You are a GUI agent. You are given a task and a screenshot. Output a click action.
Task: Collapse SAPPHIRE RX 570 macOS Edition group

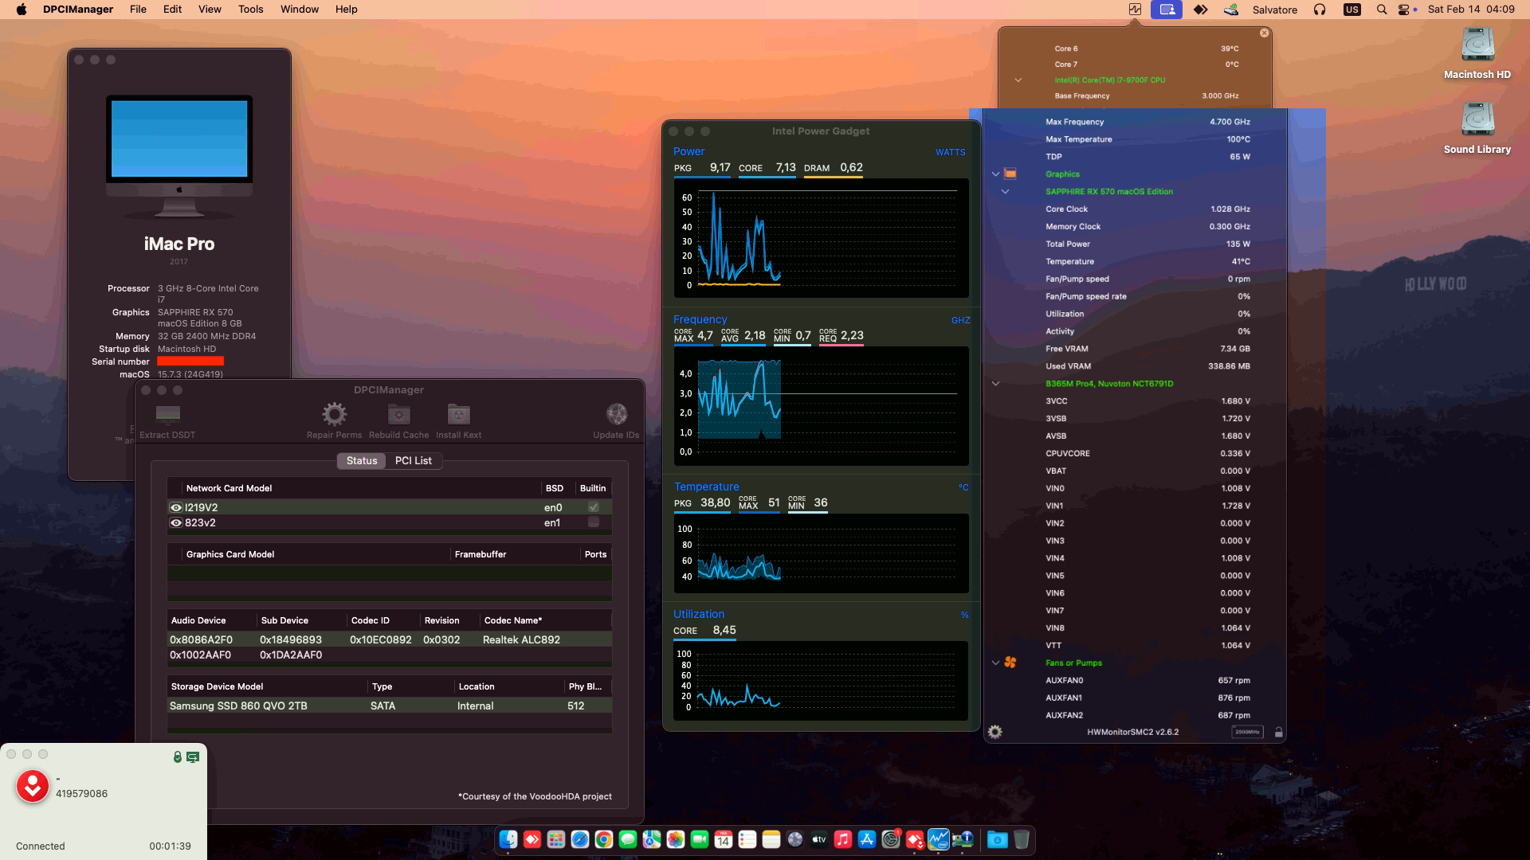pos(1005,191)
